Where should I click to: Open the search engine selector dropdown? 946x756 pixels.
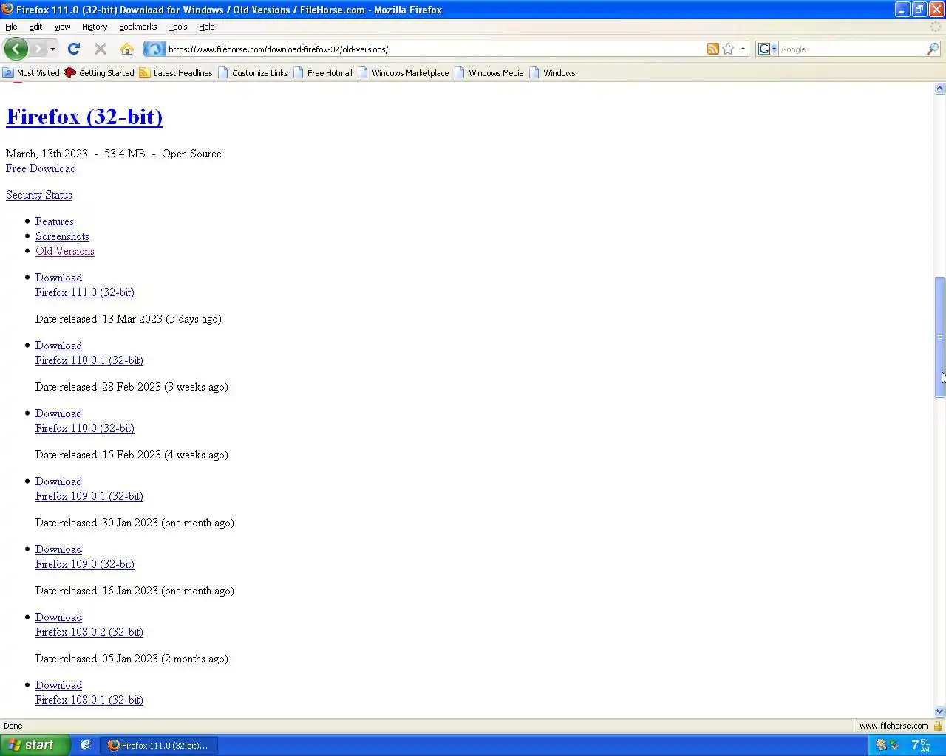point(767,49)
